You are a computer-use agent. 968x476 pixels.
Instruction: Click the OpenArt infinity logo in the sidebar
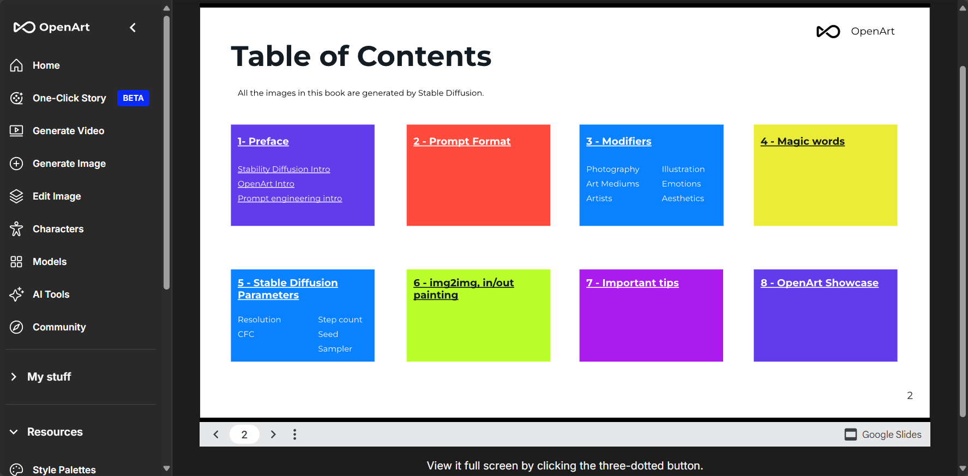click(x=24, y=27)
